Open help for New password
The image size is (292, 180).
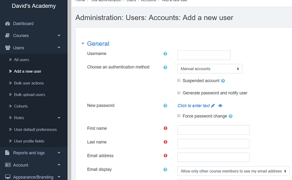point(165,105)
